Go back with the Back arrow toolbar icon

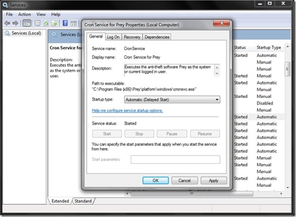coord(7,23)
